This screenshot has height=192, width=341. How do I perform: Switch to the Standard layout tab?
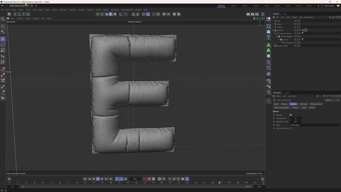222,6
